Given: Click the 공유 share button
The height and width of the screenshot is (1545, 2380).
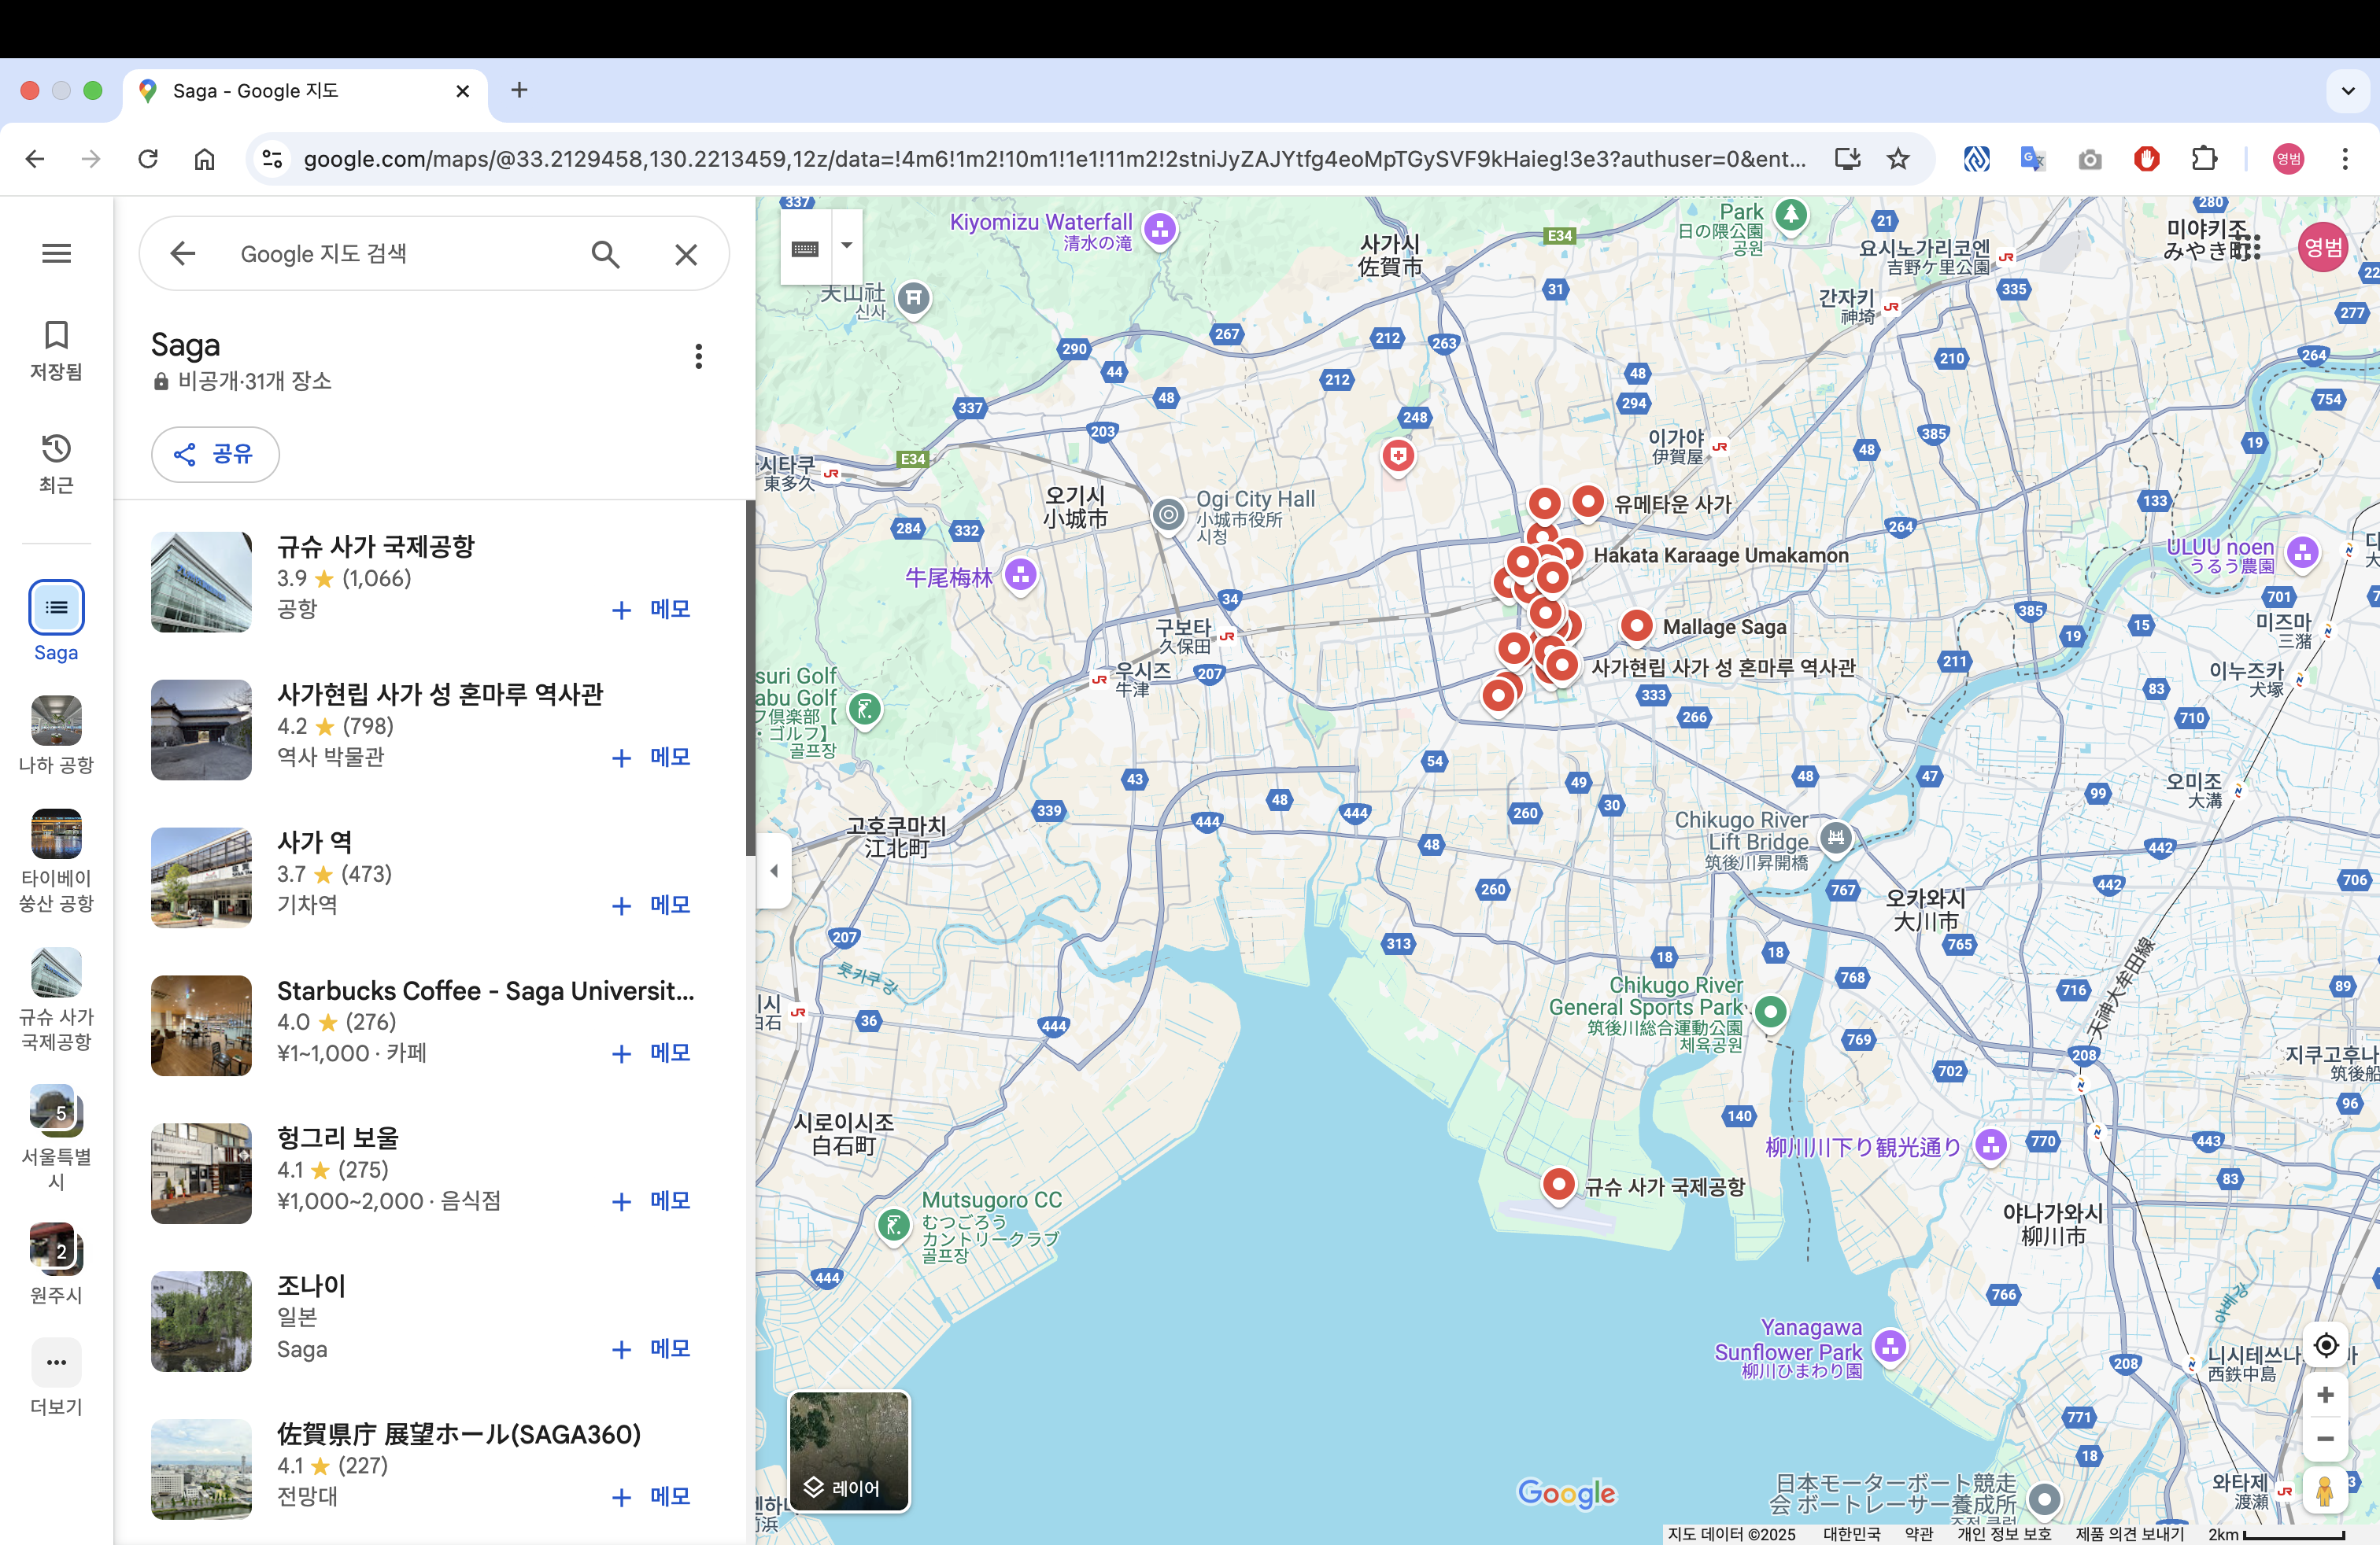Looking at the screenshot, I should [x=215, y=455].
